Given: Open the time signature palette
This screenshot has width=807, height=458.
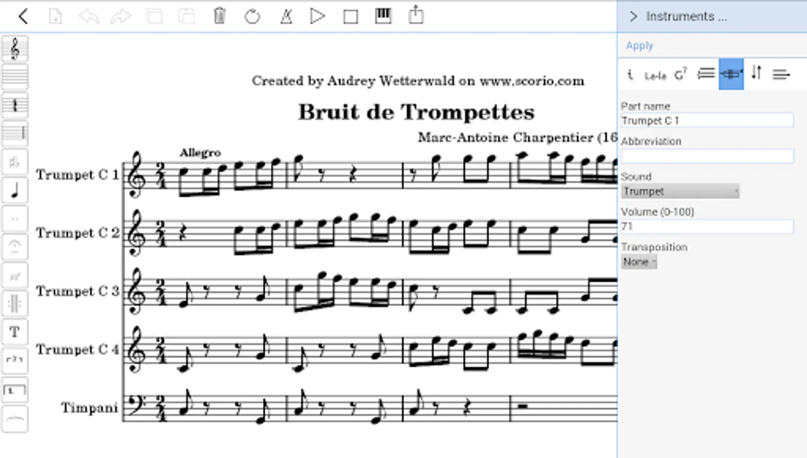Looking at the screenshot, I should (x=15, y=105).
